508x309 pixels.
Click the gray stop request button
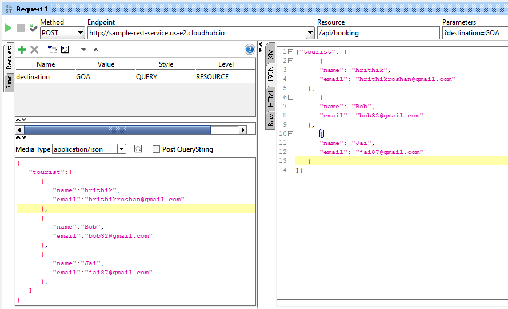point(21,28)
